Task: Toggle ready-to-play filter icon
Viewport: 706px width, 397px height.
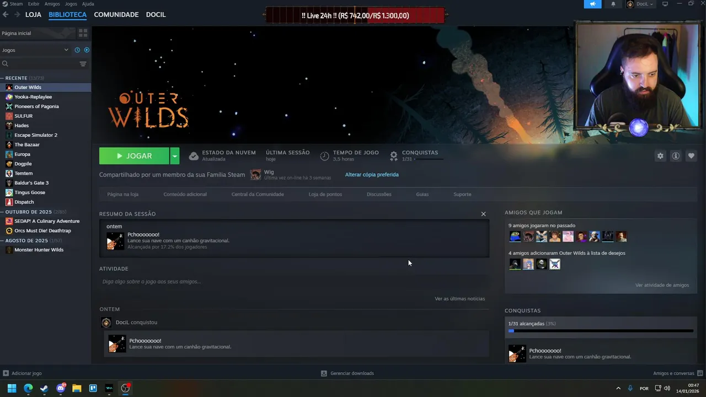Action: click(x=87, y=50)
